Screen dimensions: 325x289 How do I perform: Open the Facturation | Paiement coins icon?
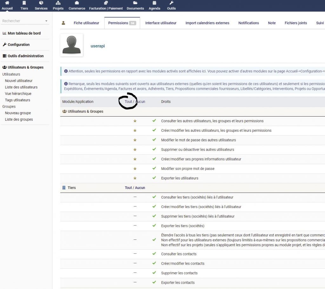click(106, 3)
